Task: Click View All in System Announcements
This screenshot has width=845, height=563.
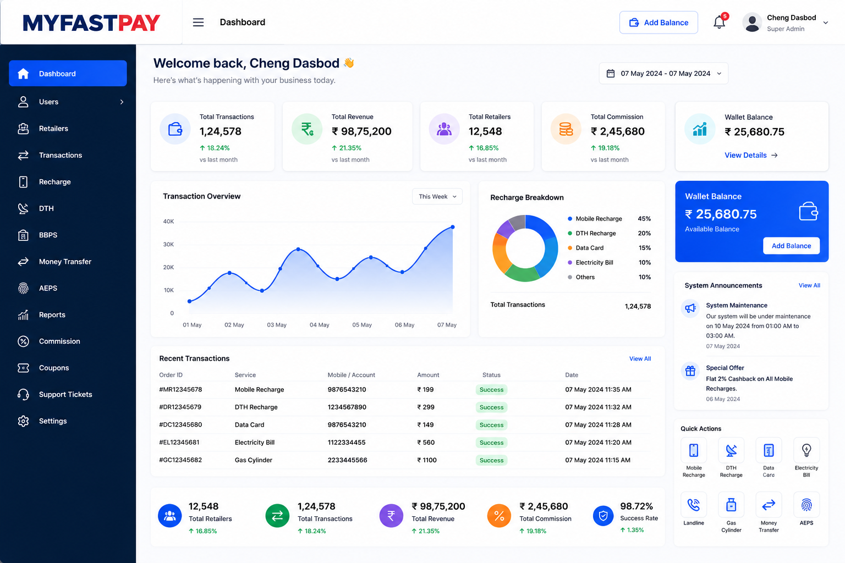Action: click(x=809, y=285)
